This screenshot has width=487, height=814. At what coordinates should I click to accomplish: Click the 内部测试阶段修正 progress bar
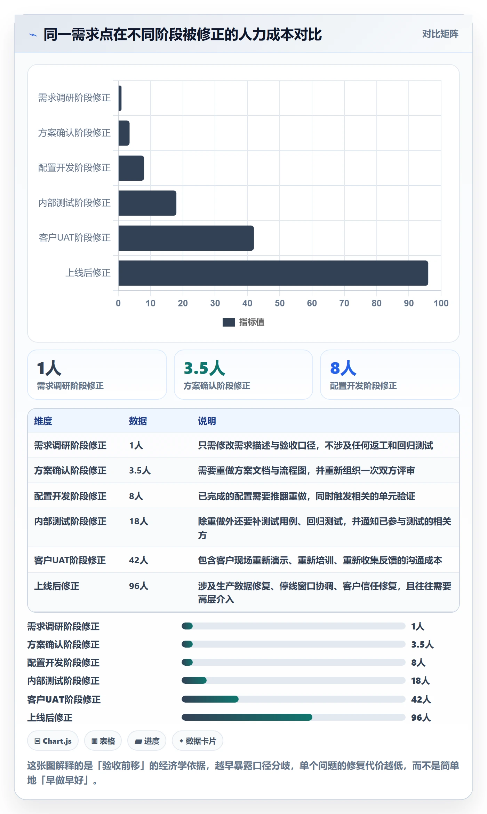click(294, 680)
